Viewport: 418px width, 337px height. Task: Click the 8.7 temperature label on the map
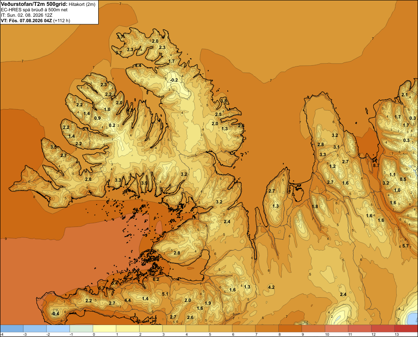click(x=376, y=165)
